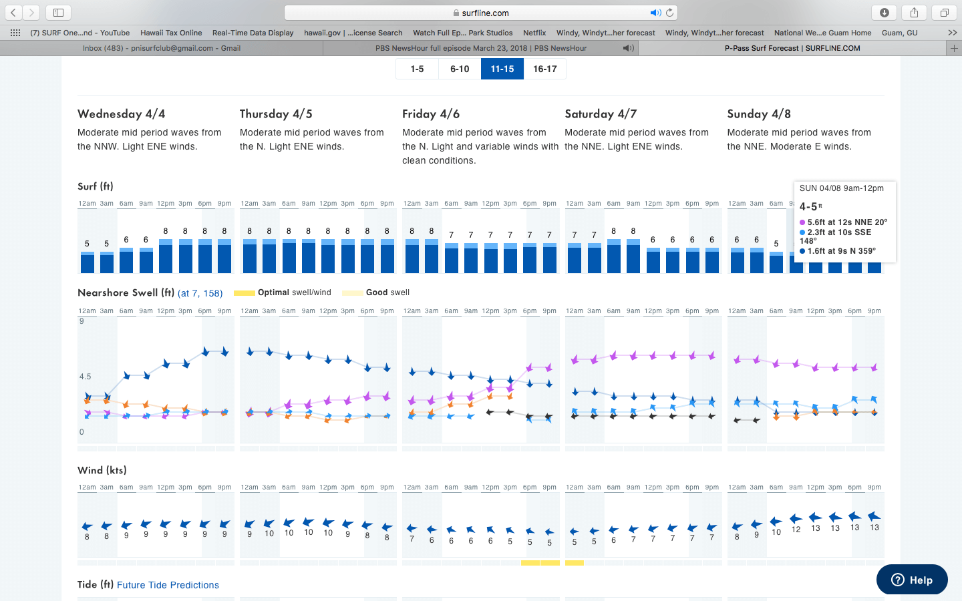Click Thursday 9pm wind arrow 8 kts

tap(387, 526)
